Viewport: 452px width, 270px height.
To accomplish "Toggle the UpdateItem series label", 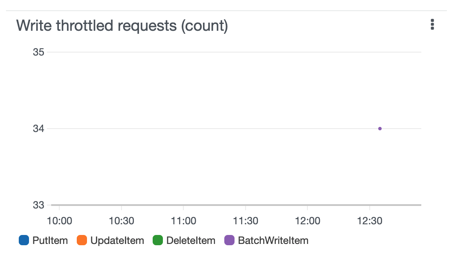I will coord(117,241).
